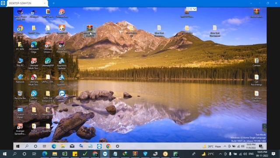Open the remote taskbar clock showing 10:05 PM

coord(251,146)
